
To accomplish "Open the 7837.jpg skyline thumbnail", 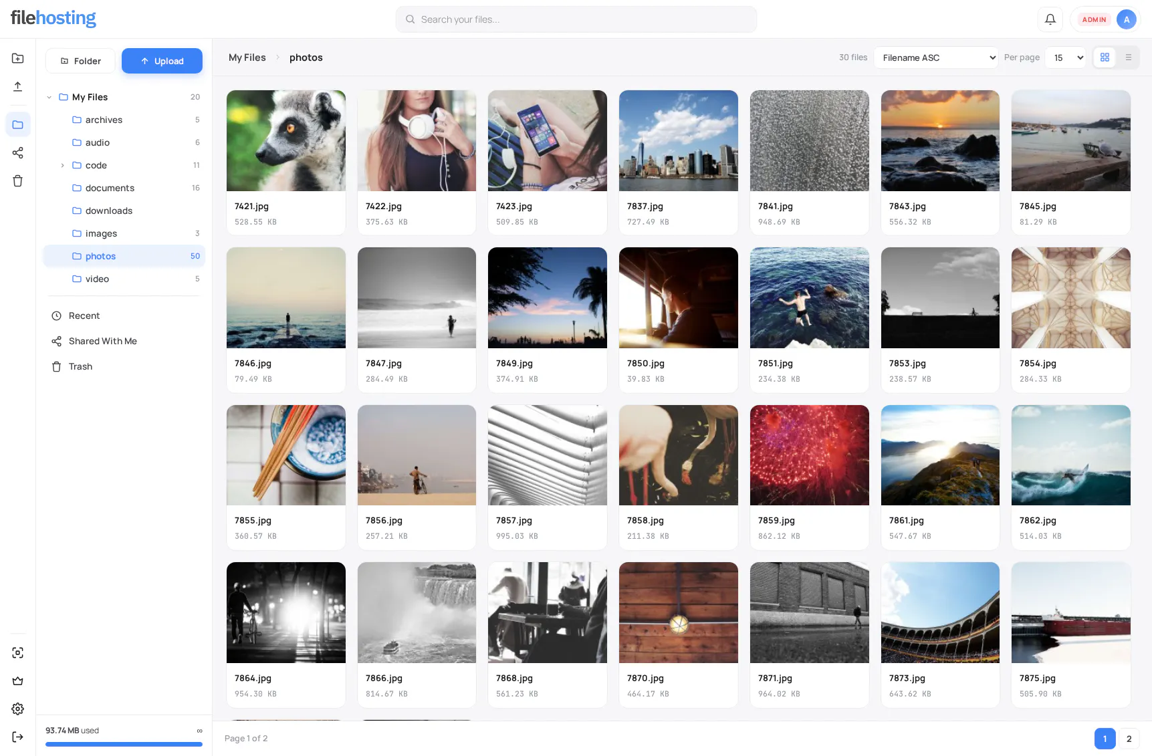I will point(679,140).
